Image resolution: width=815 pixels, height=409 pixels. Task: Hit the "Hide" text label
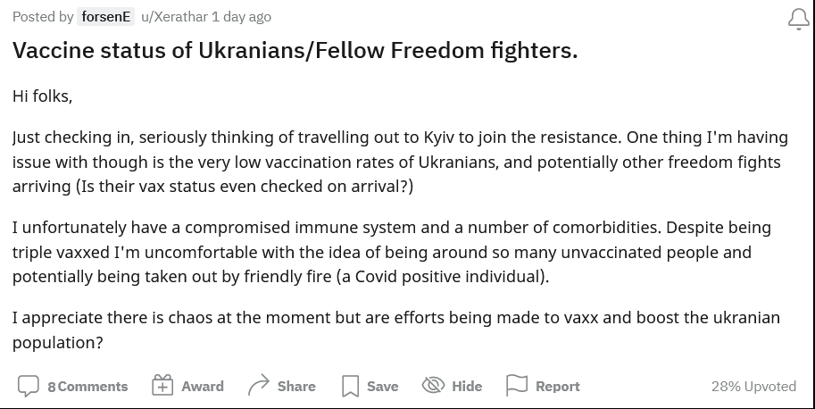point(467,387)
